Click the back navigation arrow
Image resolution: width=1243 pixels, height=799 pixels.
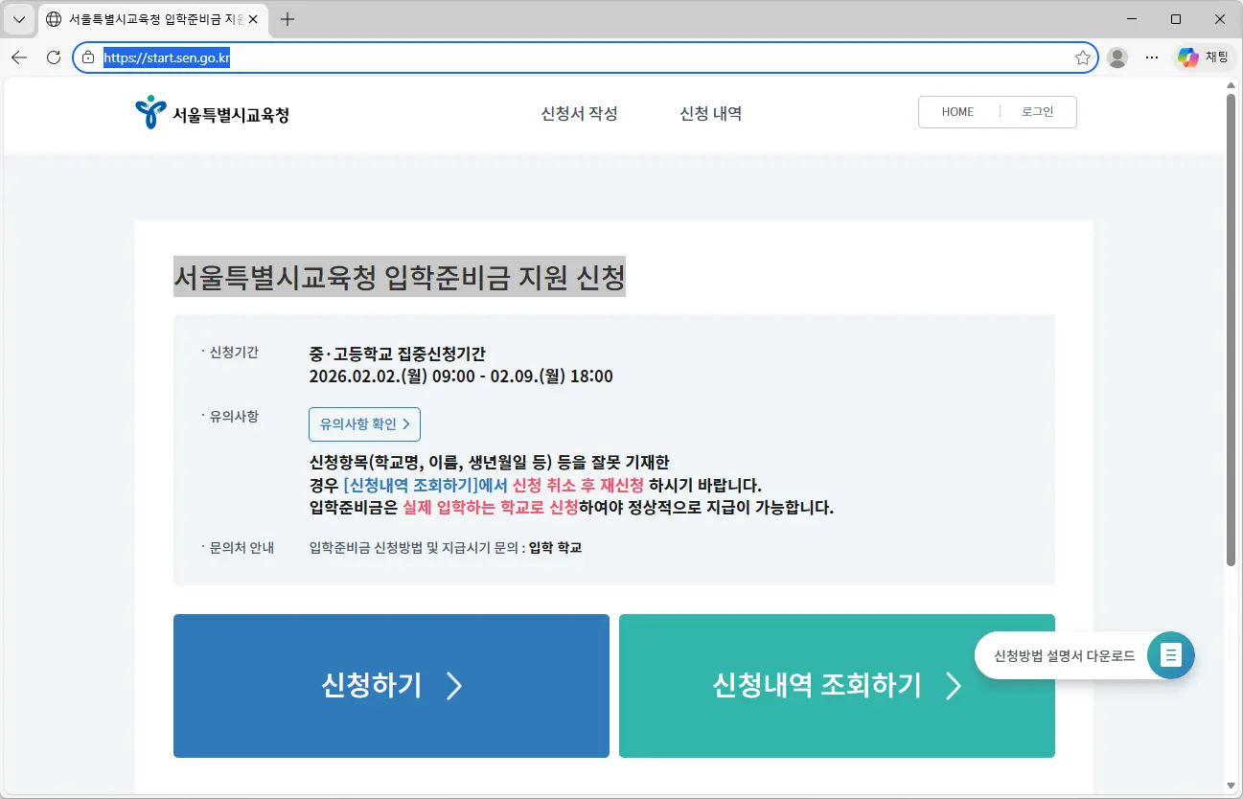[x=19, y=57]
